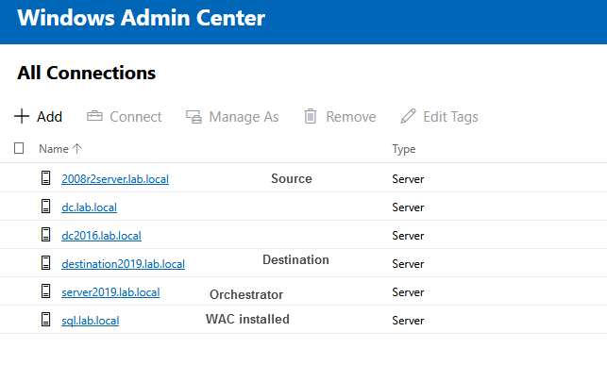Click the Edit Tags pencil icon

tap(408, 116)
